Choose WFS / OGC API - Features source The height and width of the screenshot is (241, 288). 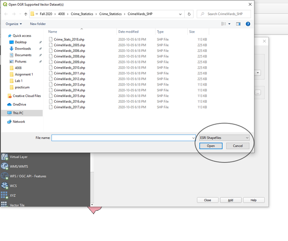5,176
